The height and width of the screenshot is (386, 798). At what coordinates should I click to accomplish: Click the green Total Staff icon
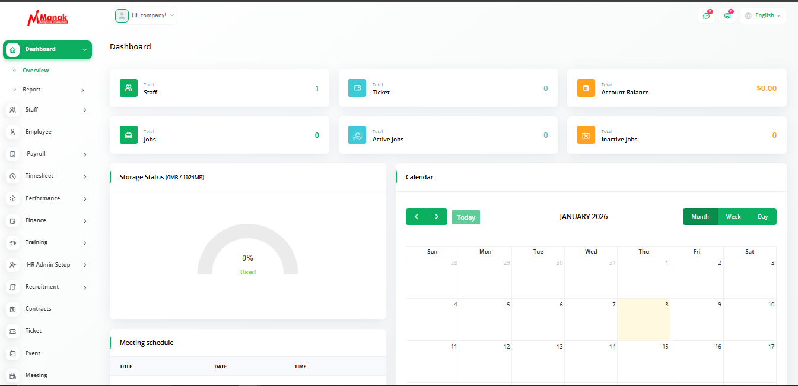129,88
